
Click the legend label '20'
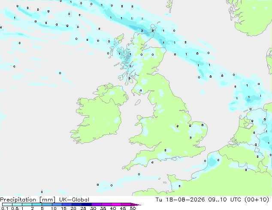(73, 208)
